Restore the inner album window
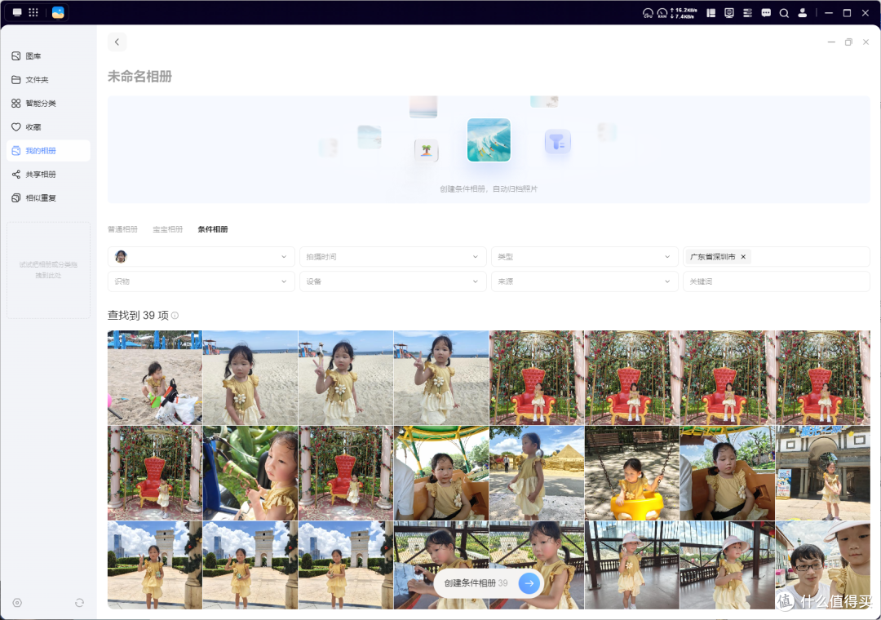 [848, 42]
